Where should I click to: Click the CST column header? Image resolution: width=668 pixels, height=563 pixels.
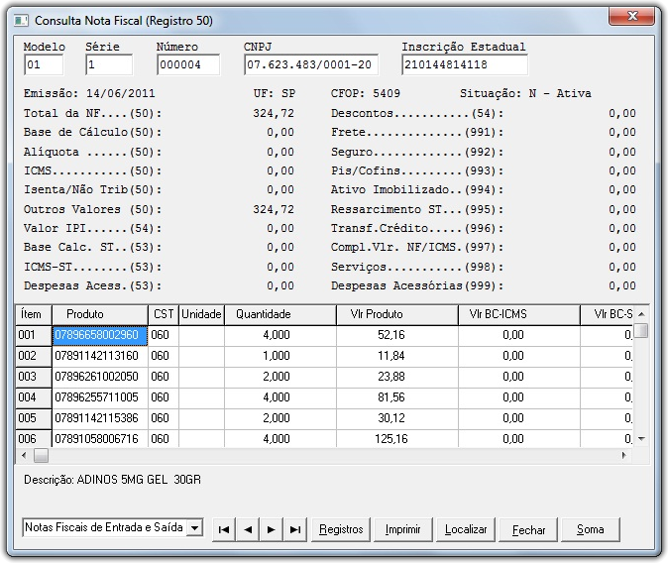(164, 314)
